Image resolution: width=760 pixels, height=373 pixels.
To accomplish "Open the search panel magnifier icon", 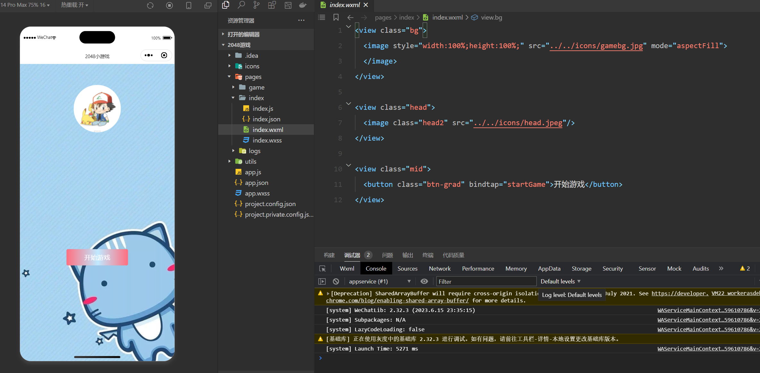I will (x=241, y=5).
